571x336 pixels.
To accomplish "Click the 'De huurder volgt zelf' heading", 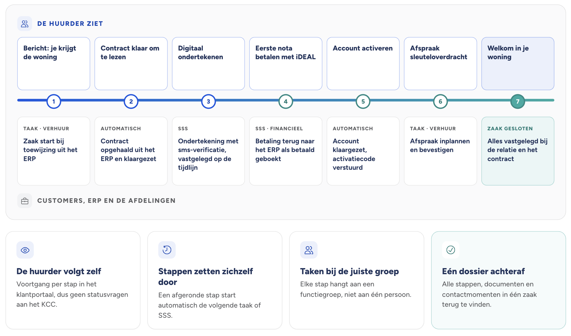I will coord(59,271).
